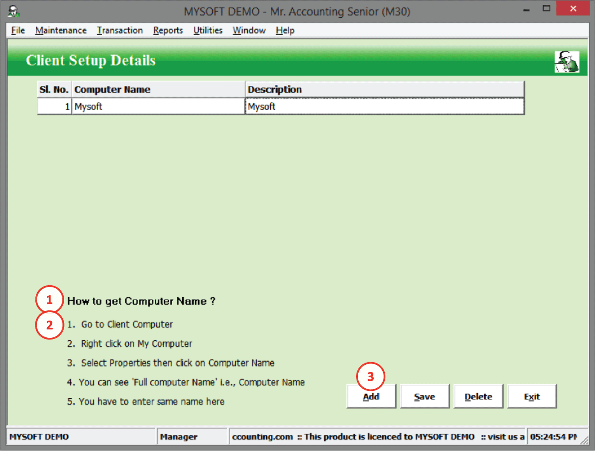The width and height of the screenshot is (595, 451).
Task: Open the Help menu
Action: pos(285,31)
